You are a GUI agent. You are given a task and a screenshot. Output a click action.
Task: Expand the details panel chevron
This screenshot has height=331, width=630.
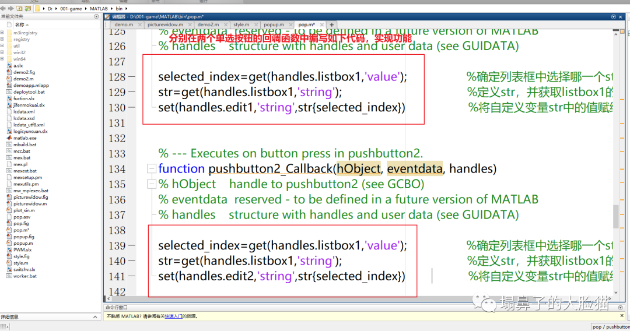(95, 317)
